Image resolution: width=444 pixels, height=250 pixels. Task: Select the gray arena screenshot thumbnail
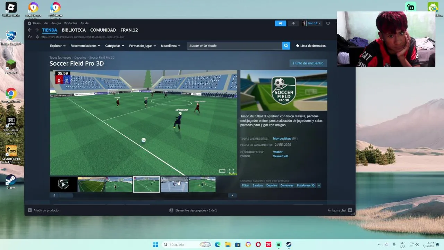pyautogui.click(x=174, y=184)
